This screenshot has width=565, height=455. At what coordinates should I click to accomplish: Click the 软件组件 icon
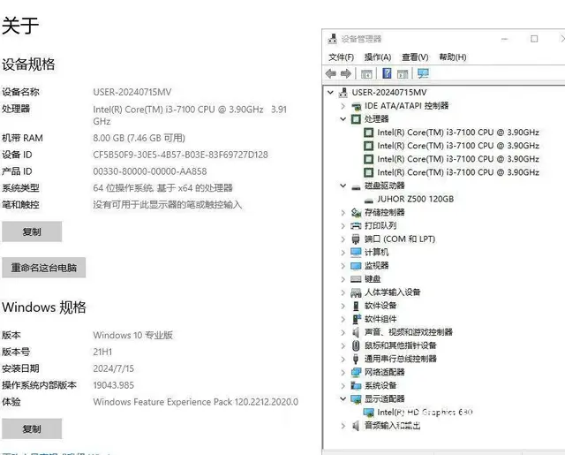(x=357, y=319)
